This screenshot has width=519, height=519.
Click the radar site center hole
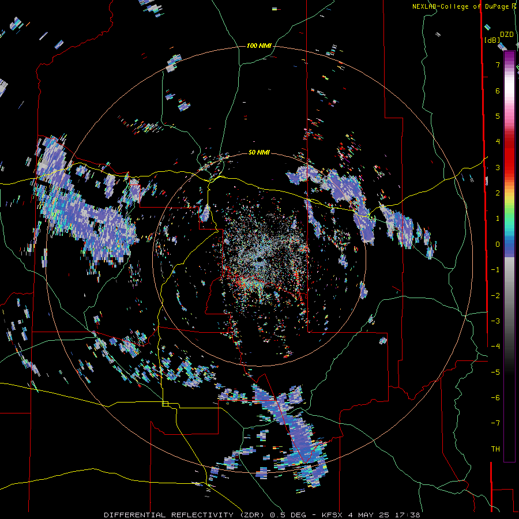[259, 259]
